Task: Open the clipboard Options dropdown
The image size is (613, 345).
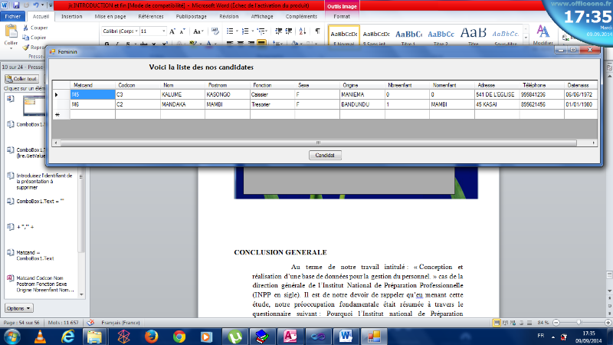Action: (19, 307)
